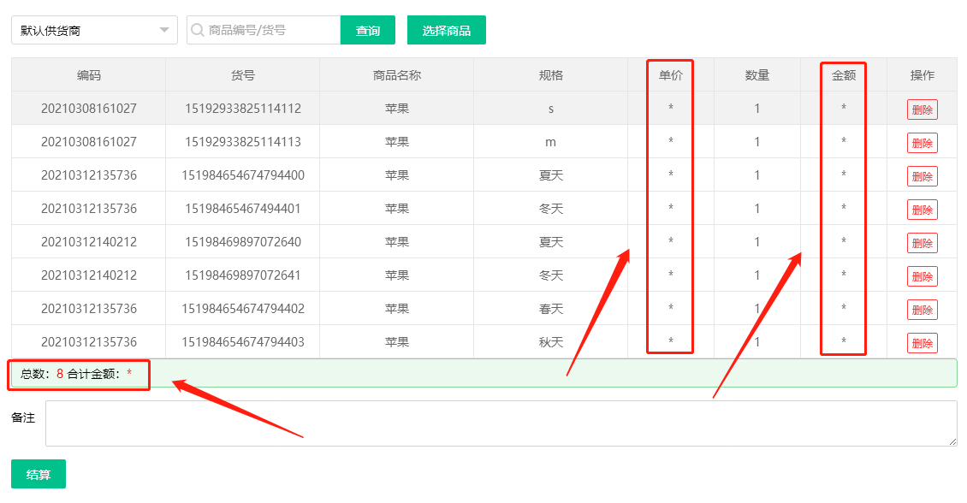Delete the row with spec s
967x503 pixels.
pyautogui.click(x=922, y=109)
